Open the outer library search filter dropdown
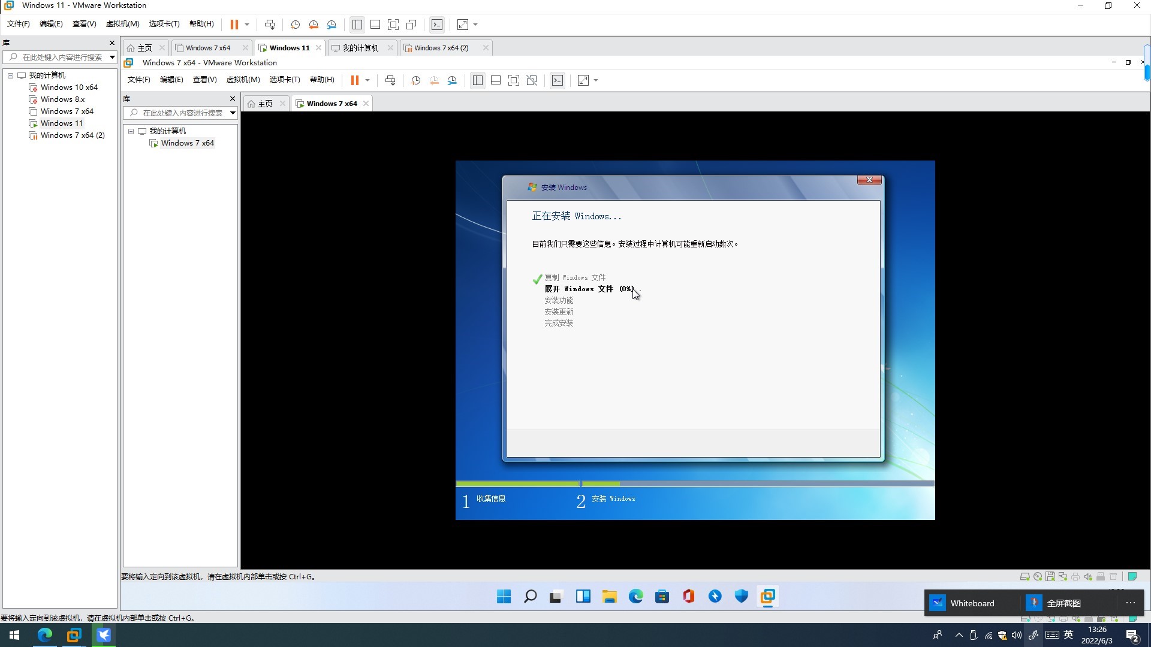Viewport: 1151px width, 647px height. [112, 58]
